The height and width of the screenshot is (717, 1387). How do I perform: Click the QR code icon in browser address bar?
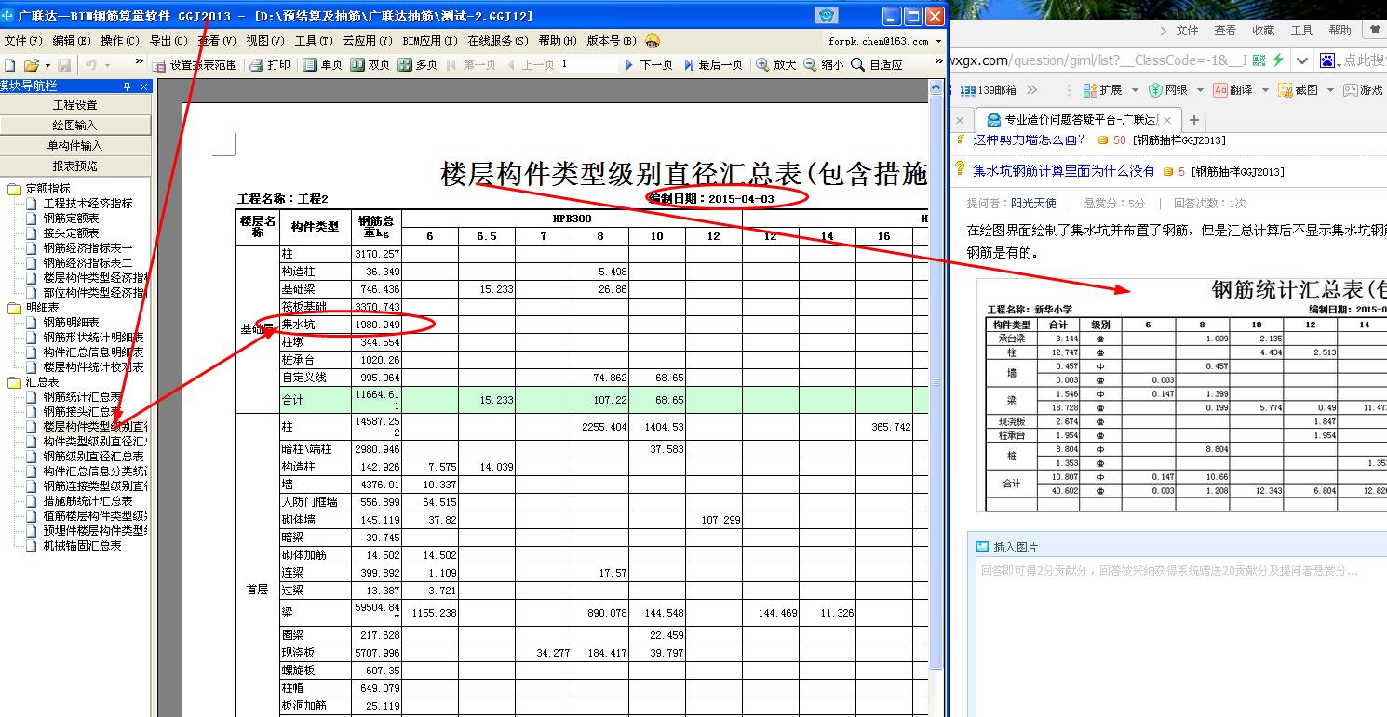pyautogui.click(x=1259, y=60)
